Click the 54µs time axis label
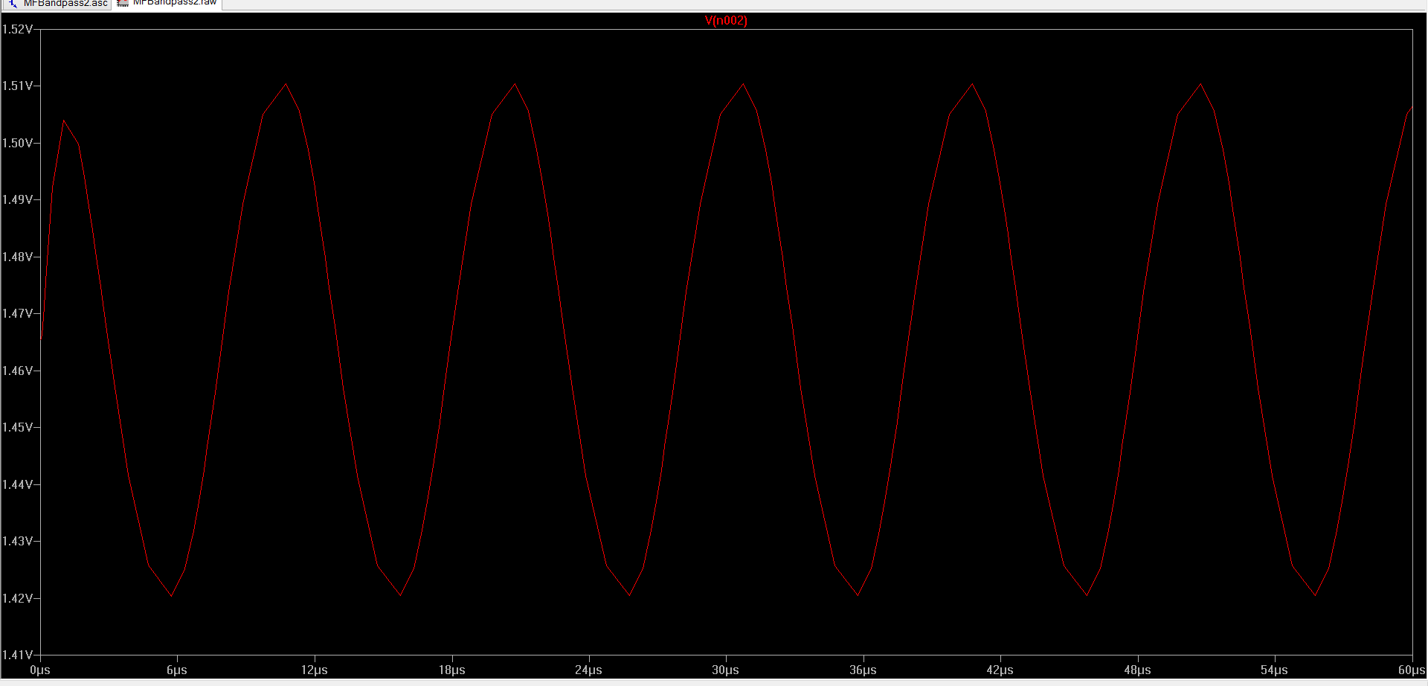Viewport: 1428px width, 686px height. coord(1274,670)
